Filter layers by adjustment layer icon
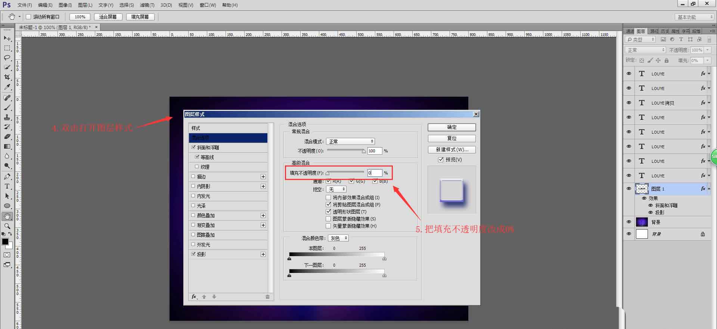This screenshot has width=717, height=329. click(672, 39)
